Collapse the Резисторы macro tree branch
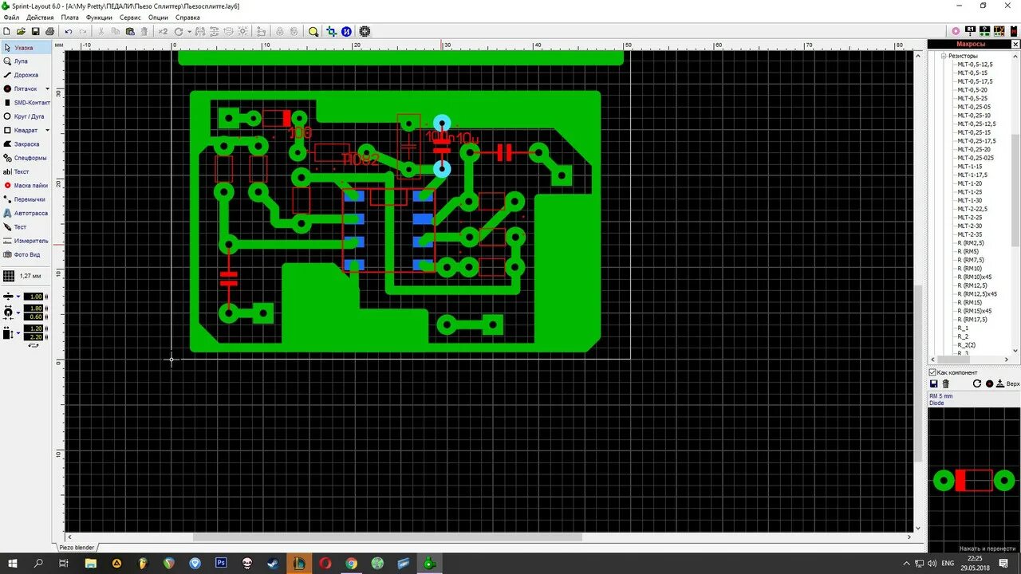Screen dimensions: 1021x574 [942, 54]
